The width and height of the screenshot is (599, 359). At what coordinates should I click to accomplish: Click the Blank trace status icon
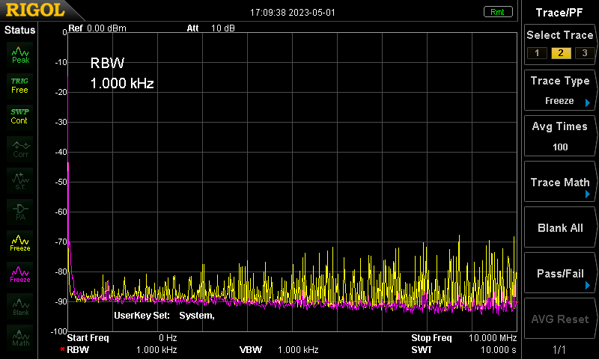pyautogui.click(x=20, y=307)
